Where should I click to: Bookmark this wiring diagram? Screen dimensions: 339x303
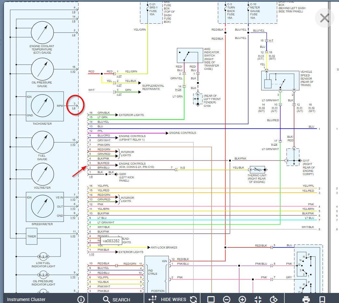tap(322, 299)
